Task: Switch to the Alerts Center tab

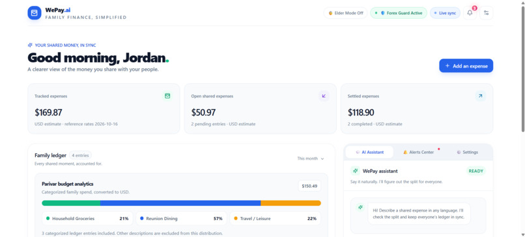Action: click(x=418, y=152)
